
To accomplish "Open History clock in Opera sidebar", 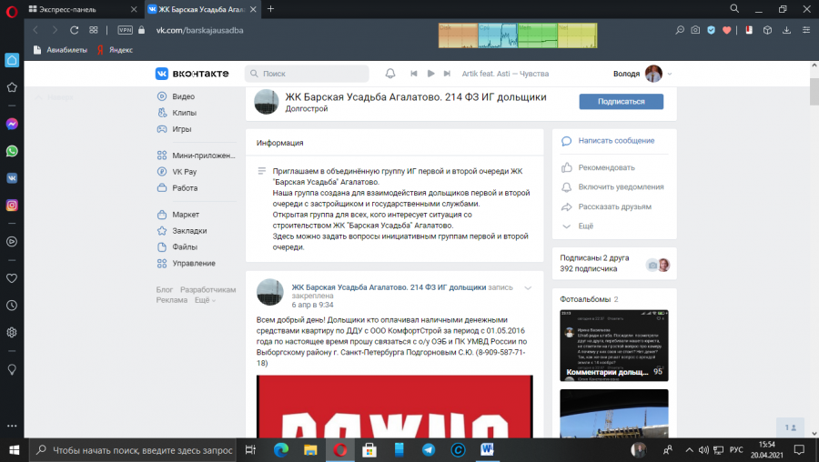I will point(12,306).
